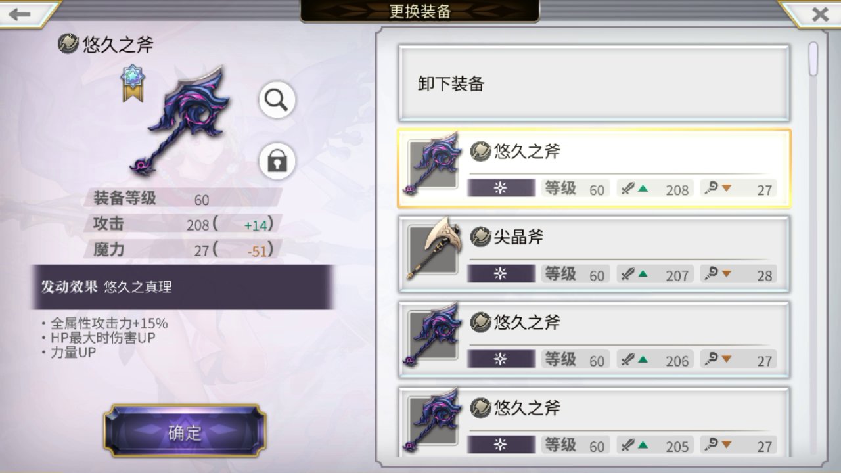Select the 悠久之斧 with attack 206
841x473 pixels.
[x=594, y=340]
